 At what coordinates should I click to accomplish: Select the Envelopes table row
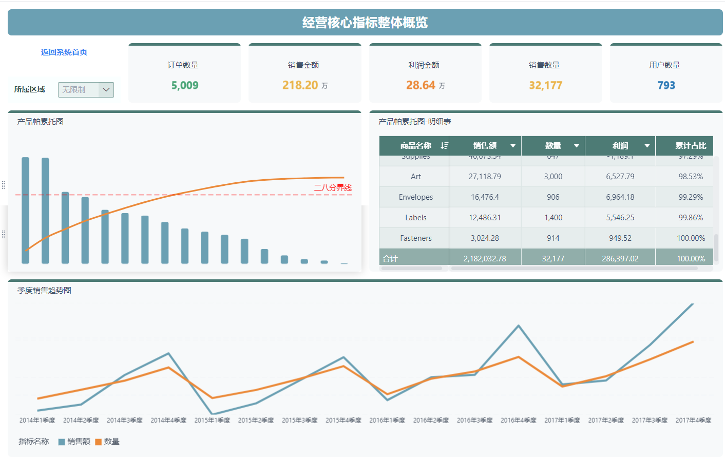tap(546, 197)
